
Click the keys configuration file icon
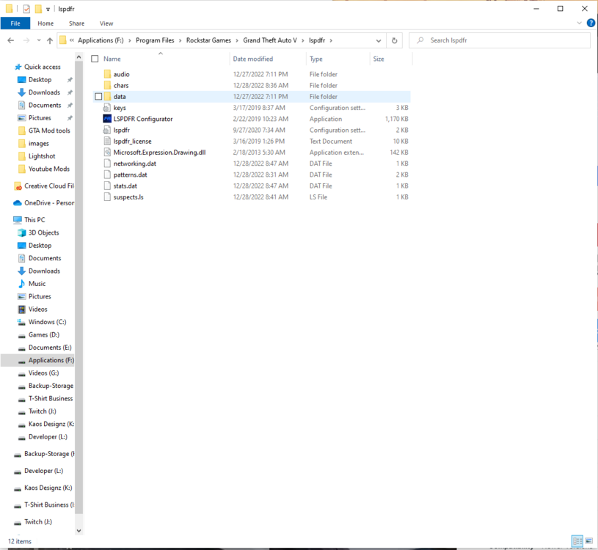pos(107,108)
